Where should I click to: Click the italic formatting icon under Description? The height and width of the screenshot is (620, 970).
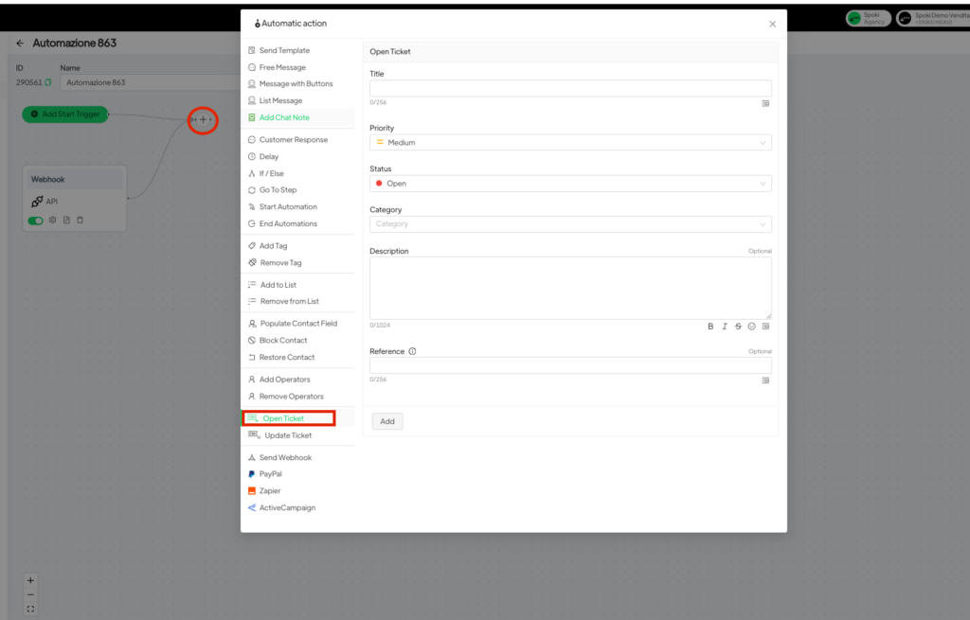[x=725, y=327]
